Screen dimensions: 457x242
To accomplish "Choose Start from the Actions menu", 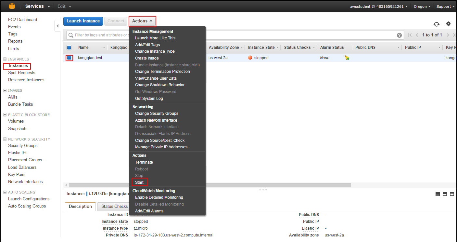I will pyautogui.click(x=139, y=182).
